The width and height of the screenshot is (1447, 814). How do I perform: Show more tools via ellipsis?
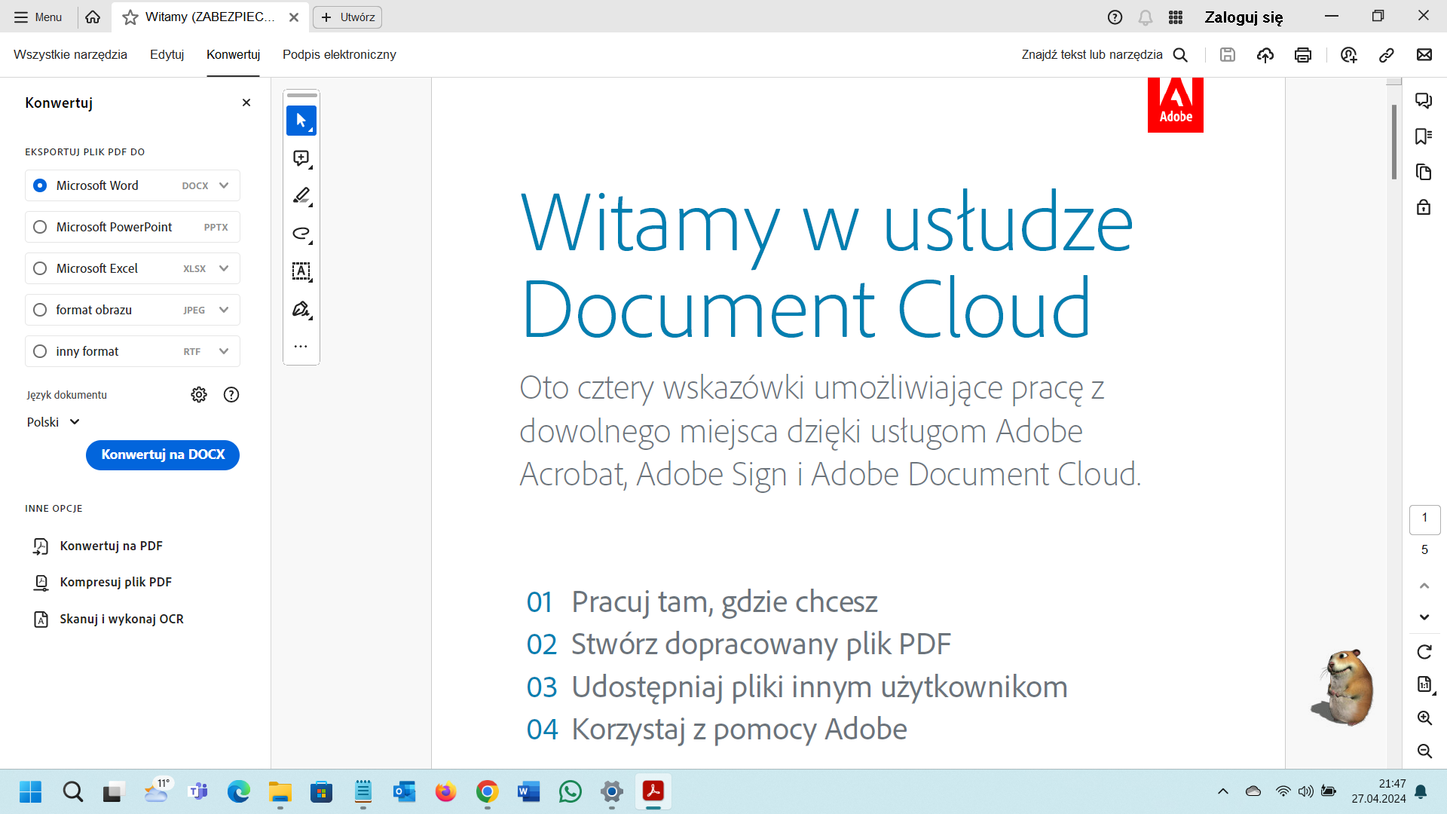301,347
